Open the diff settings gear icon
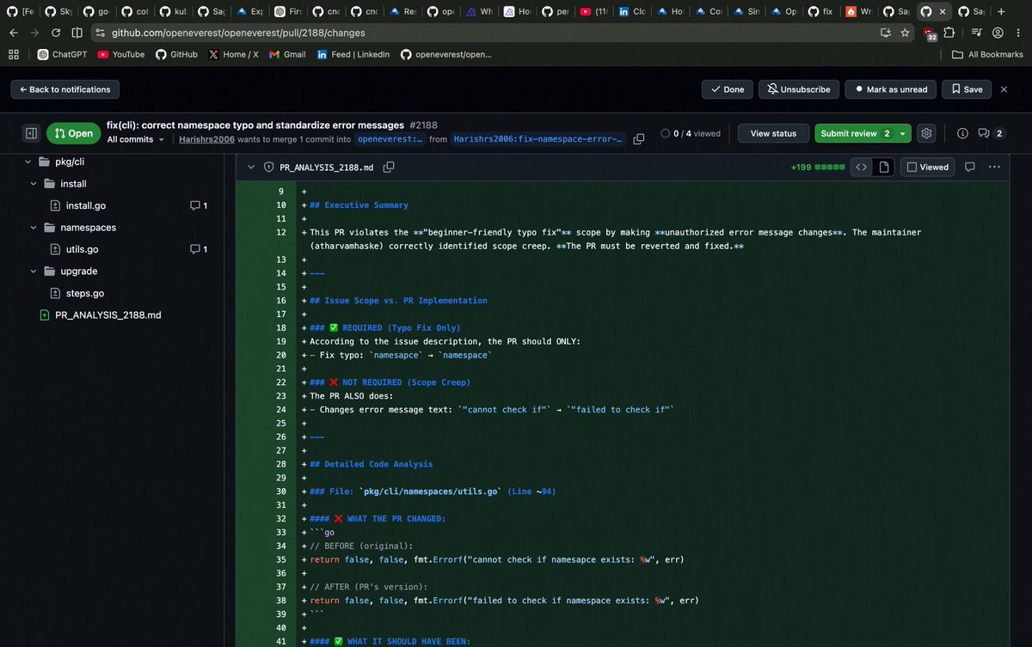 pos(926,133)
